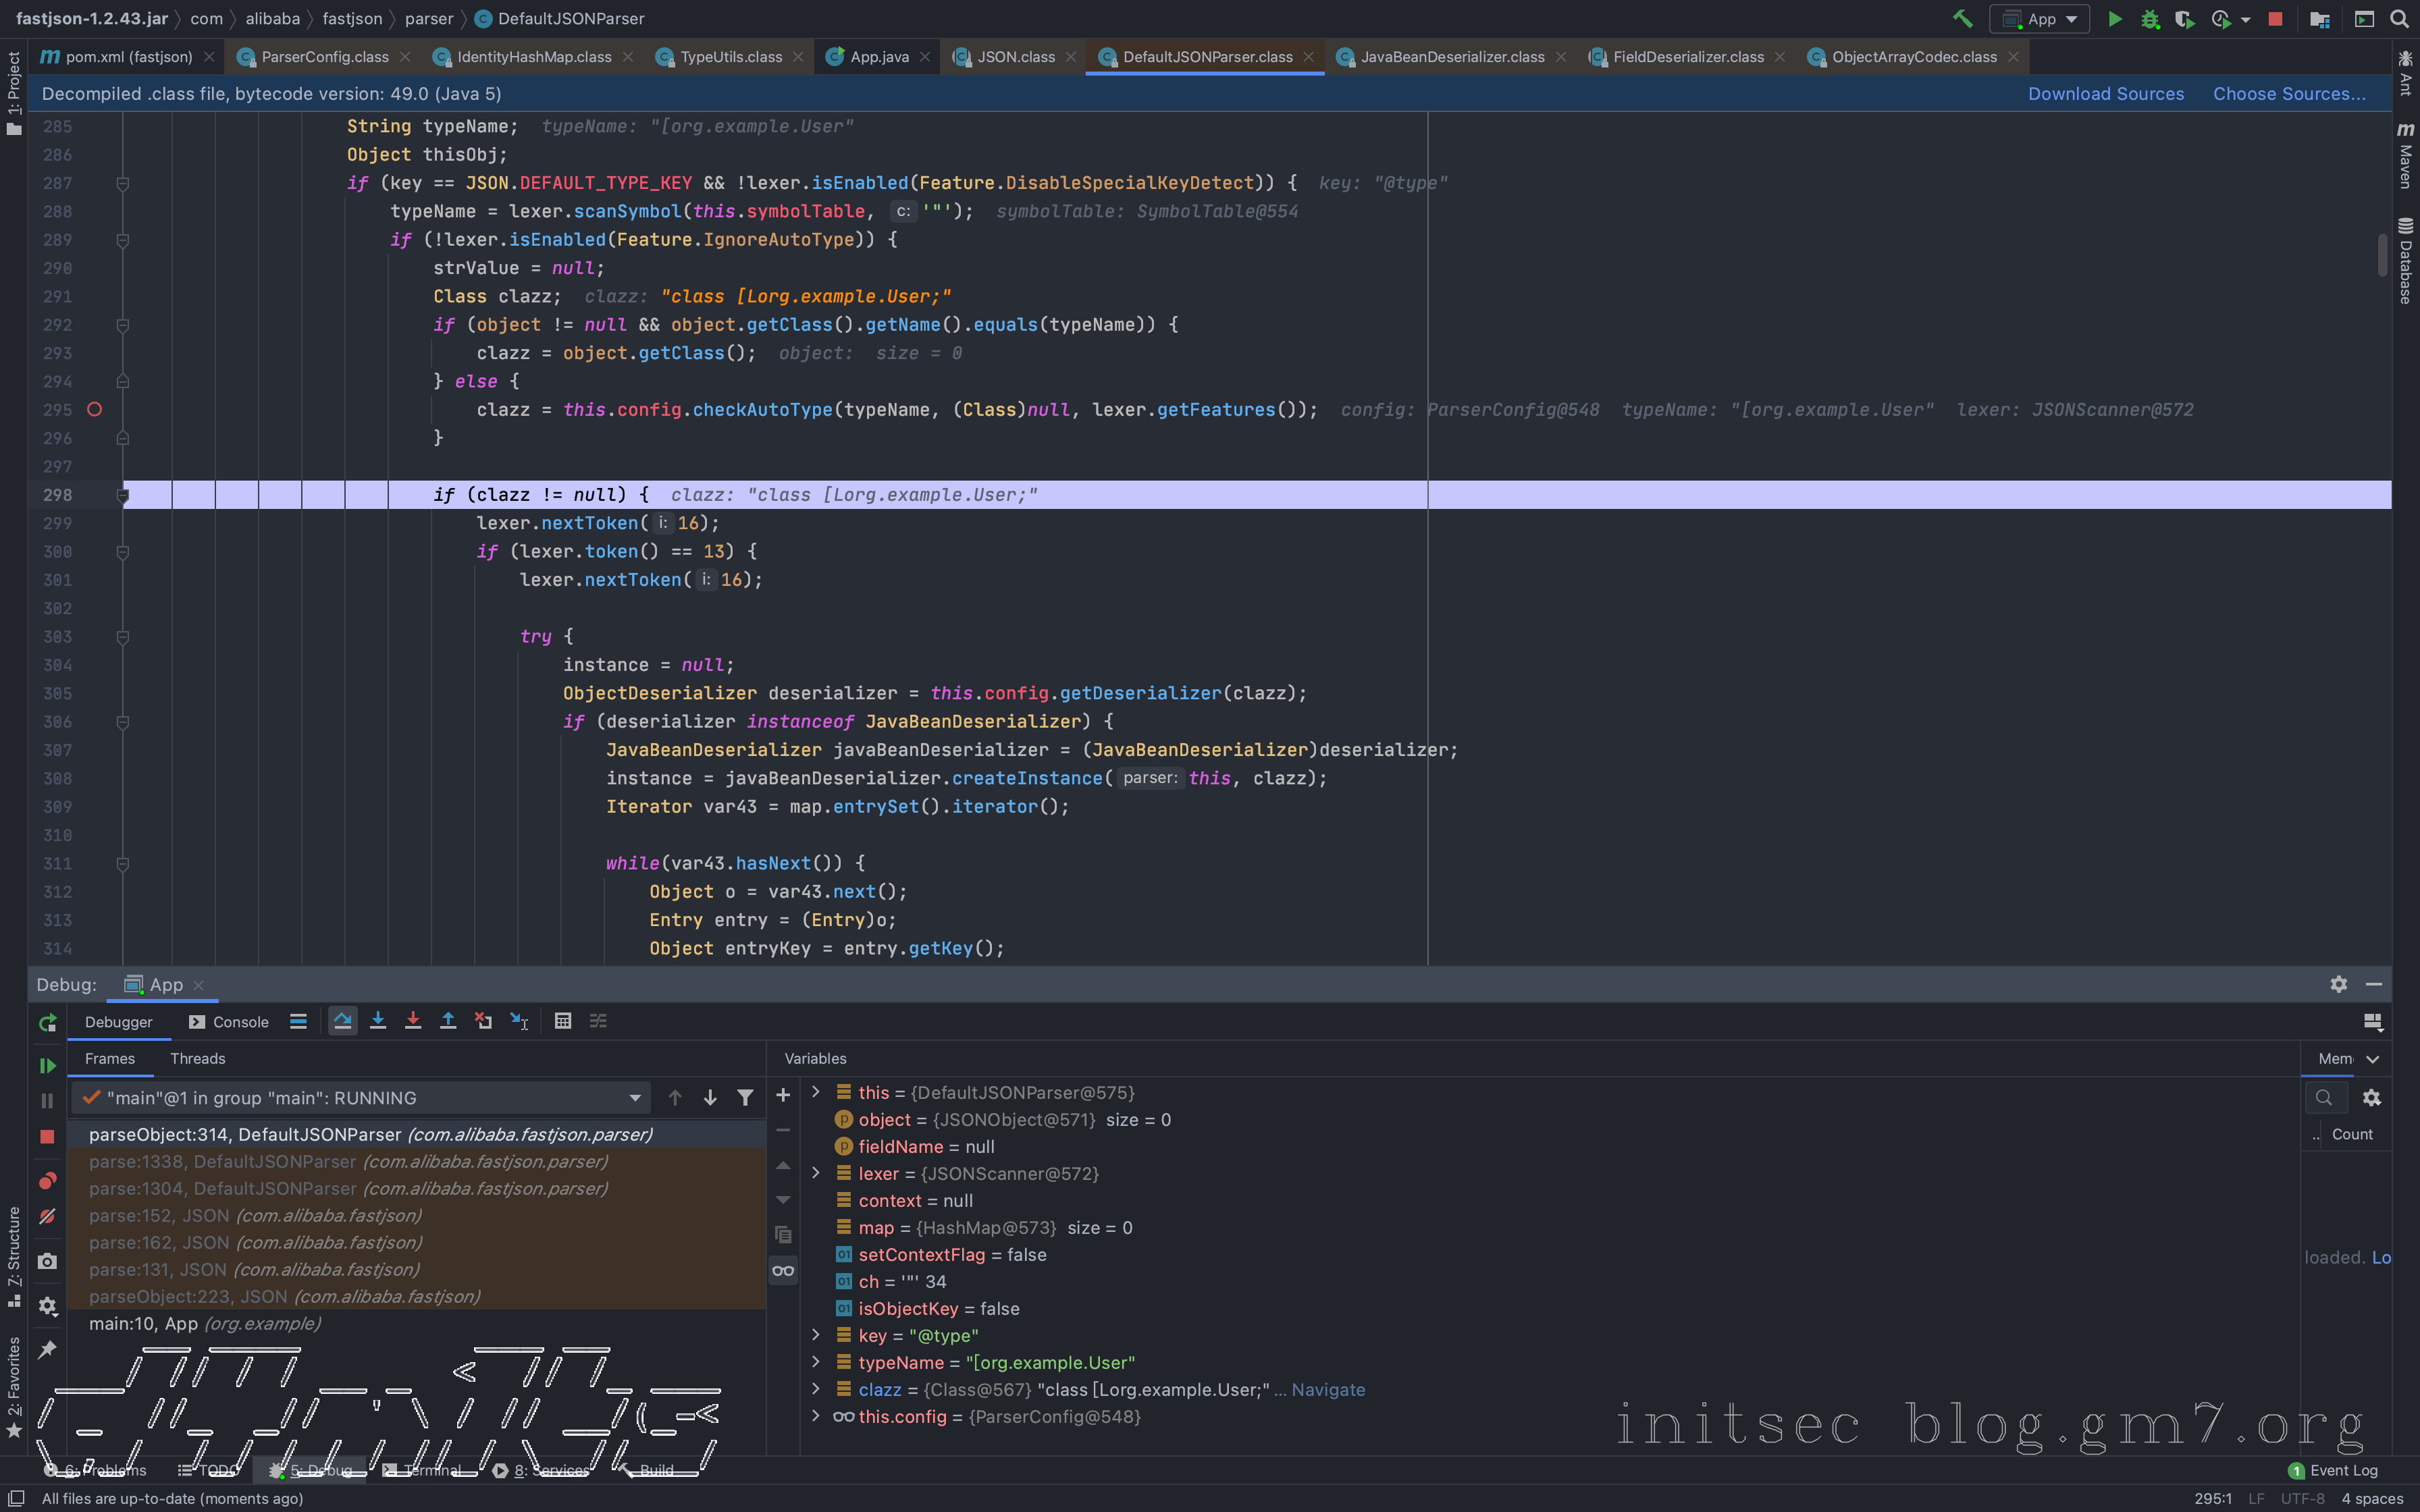This screenshot has height=1512, width=2420.
Task: Click the Step Into icon
Action: [378, 1021]
